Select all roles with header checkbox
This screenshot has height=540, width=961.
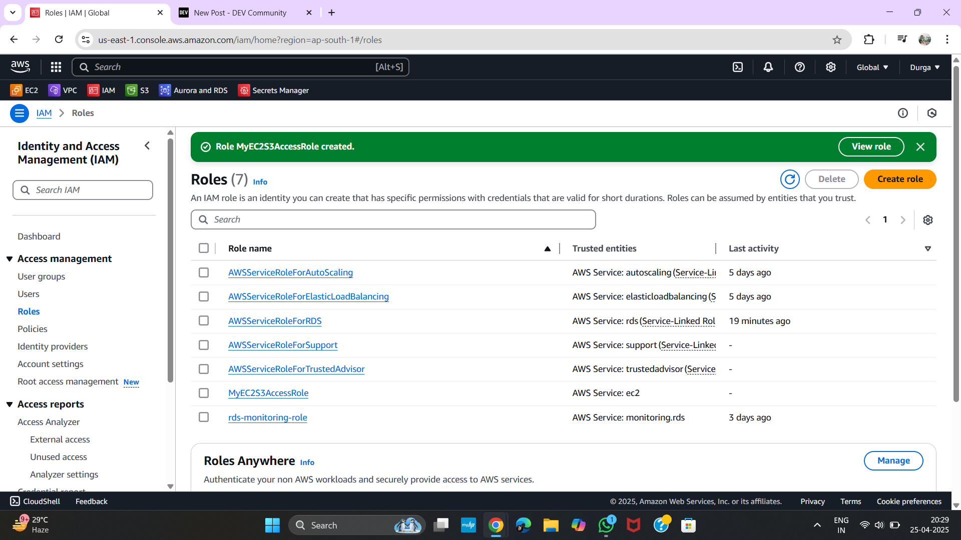[204, 248]
